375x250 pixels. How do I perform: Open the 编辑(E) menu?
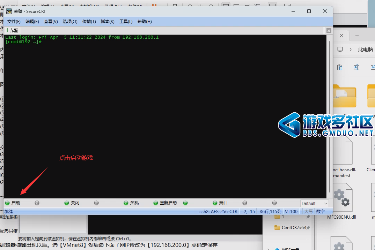click(32, 22)
